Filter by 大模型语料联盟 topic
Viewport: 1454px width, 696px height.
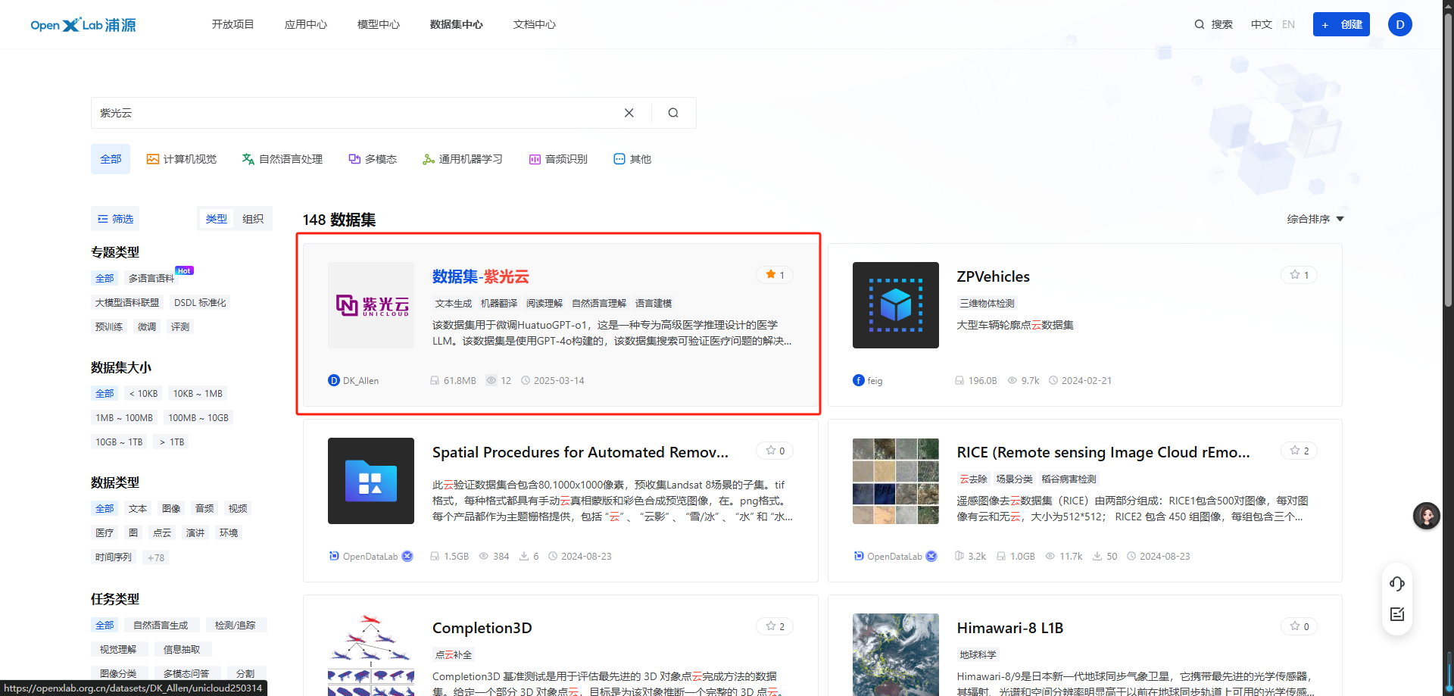(127, 302)
